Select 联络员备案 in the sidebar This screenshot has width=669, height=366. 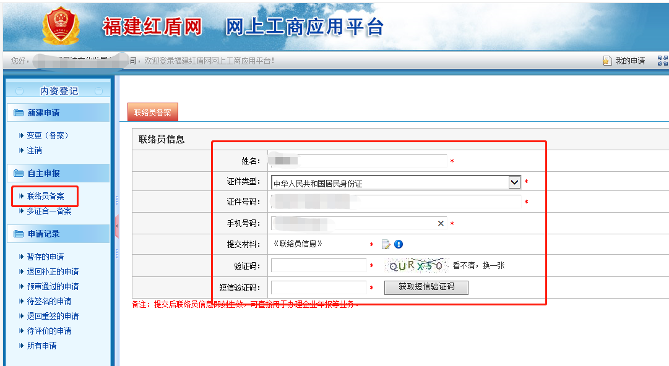pyautogui.click(x=45, y=196)
